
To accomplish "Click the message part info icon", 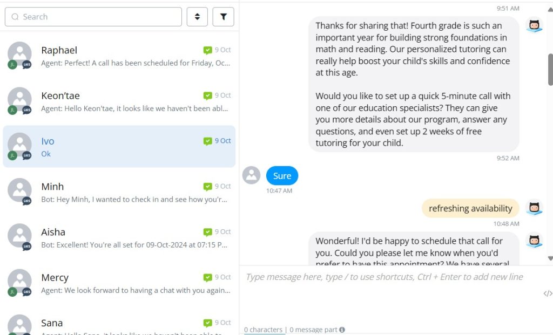I will (x=342, y=330).
